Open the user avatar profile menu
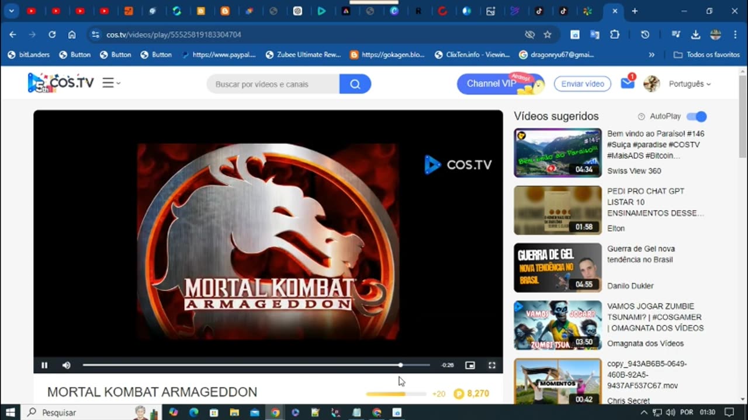Screen dimensions: 748x420 pyautogui.click(x=652, y=84)
